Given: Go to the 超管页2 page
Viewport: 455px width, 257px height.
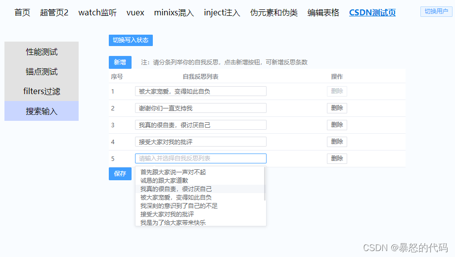Looking at the screenshot, I should [x=54, y=12].
